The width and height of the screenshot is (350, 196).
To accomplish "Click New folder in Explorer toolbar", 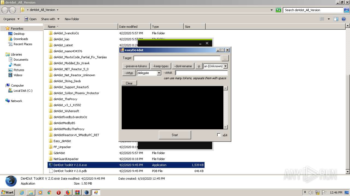I will click(72, 19).
